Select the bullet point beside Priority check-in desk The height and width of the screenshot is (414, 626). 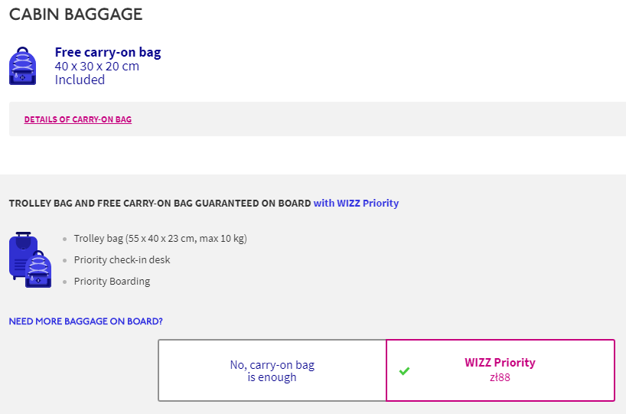pos(65,260)
